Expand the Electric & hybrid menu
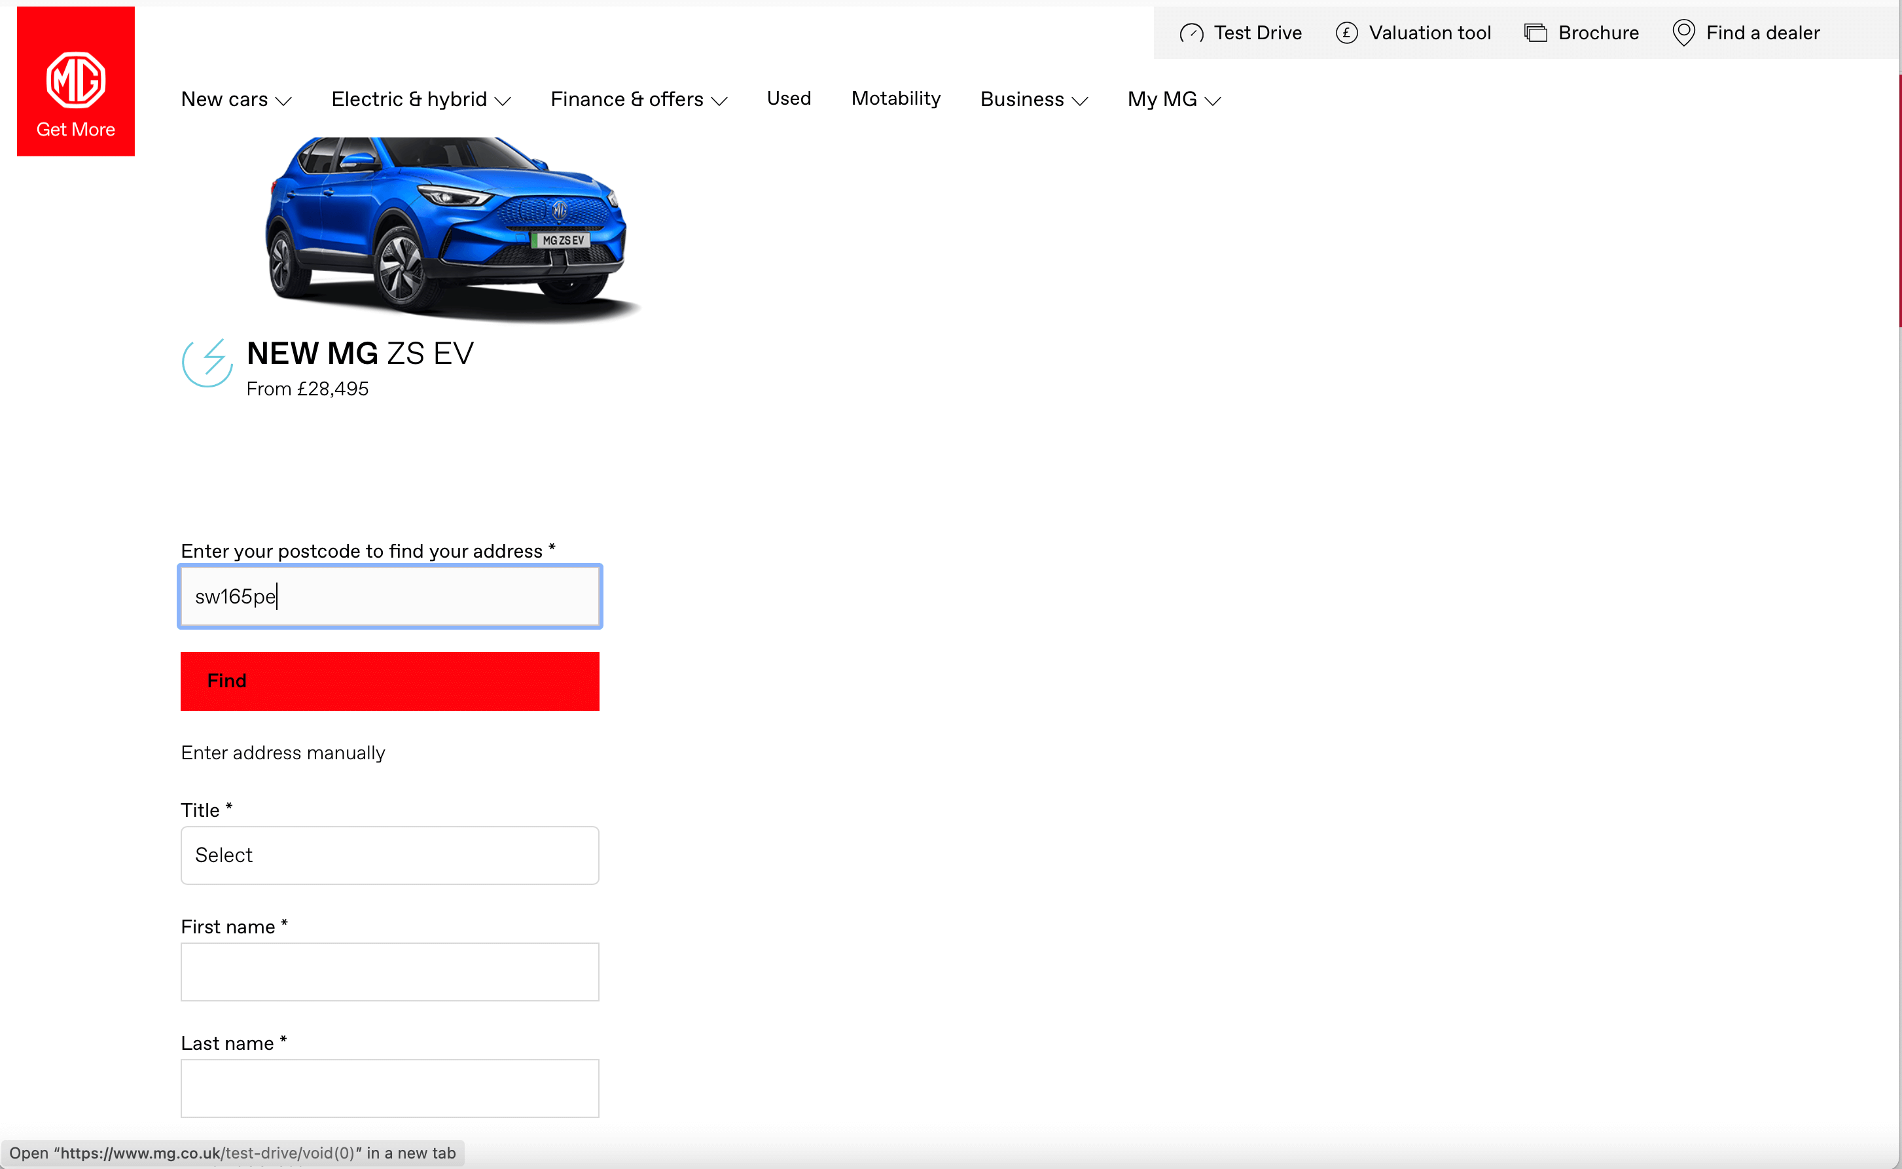Screen dimensions: 1902x1169 click(x=422, y=99)
